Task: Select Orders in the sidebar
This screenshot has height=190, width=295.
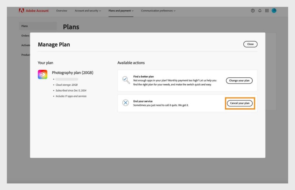Action: tap(25, 35)
